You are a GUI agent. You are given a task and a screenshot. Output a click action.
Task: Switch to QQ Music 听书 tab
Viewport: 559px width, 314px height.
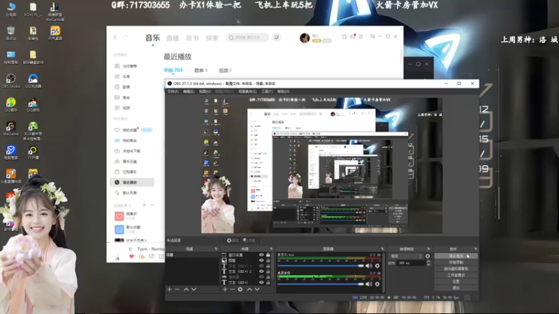tap(192, 38)
